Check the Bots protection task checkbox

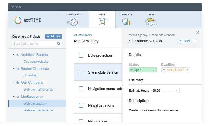[81, 55]
